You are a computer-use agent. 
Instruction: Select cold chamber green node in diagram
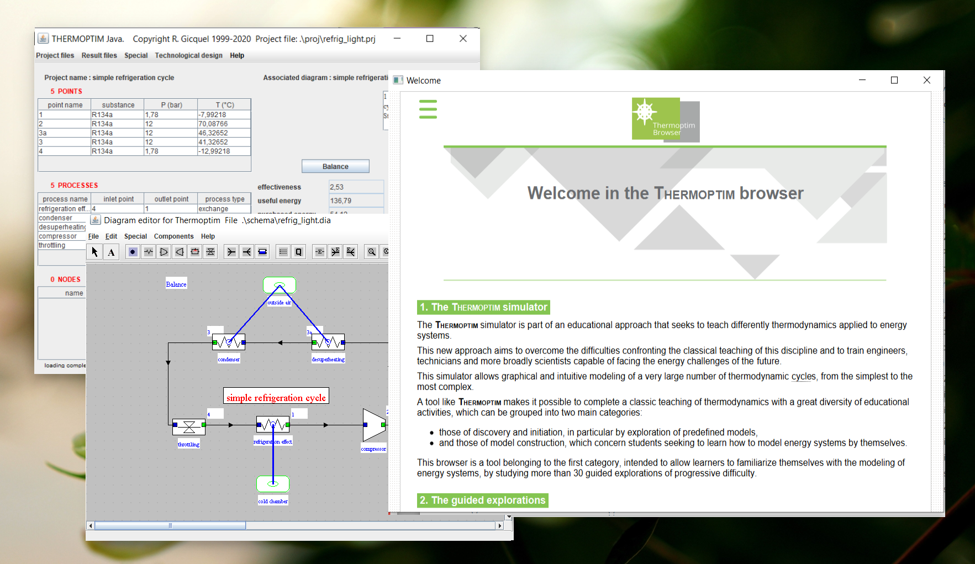[x=273, y=483]
